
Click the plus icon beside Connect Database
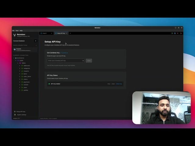pos(36,41)
